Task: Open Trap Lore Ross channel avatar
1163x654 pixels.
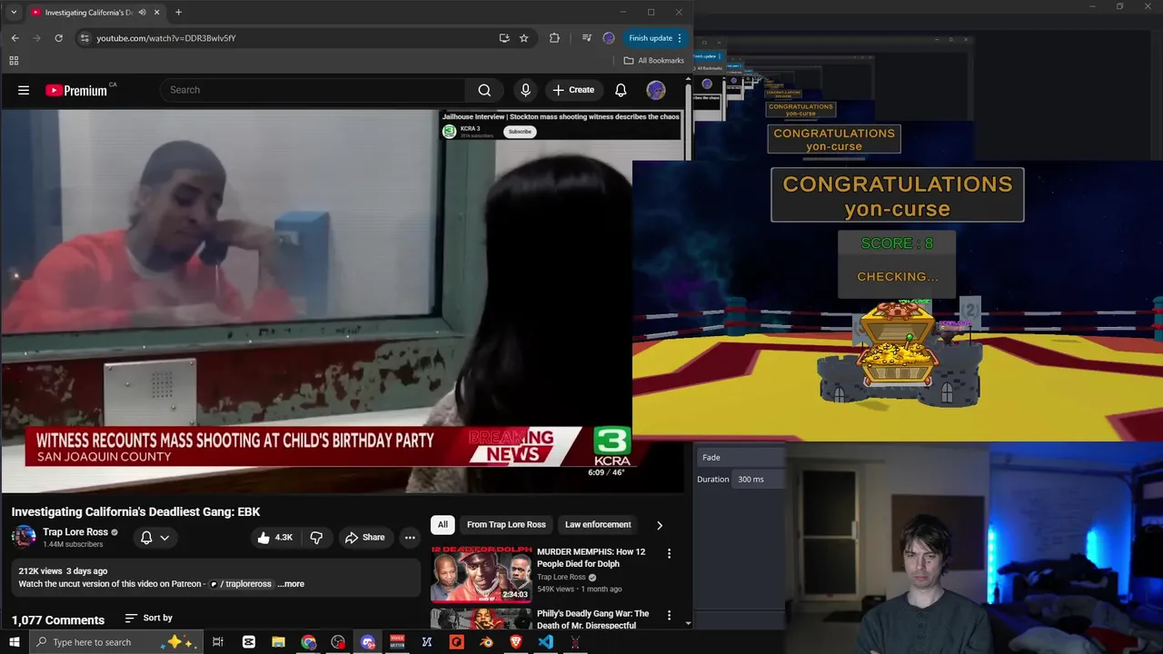Action: point(24,537)
